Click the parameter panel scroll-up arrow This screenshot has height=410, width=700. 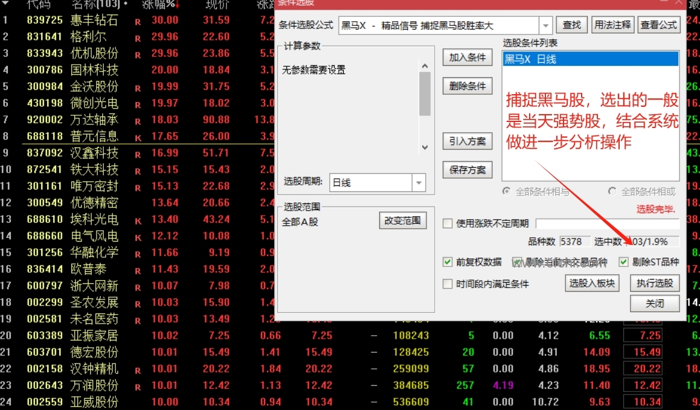pos(425,66)
